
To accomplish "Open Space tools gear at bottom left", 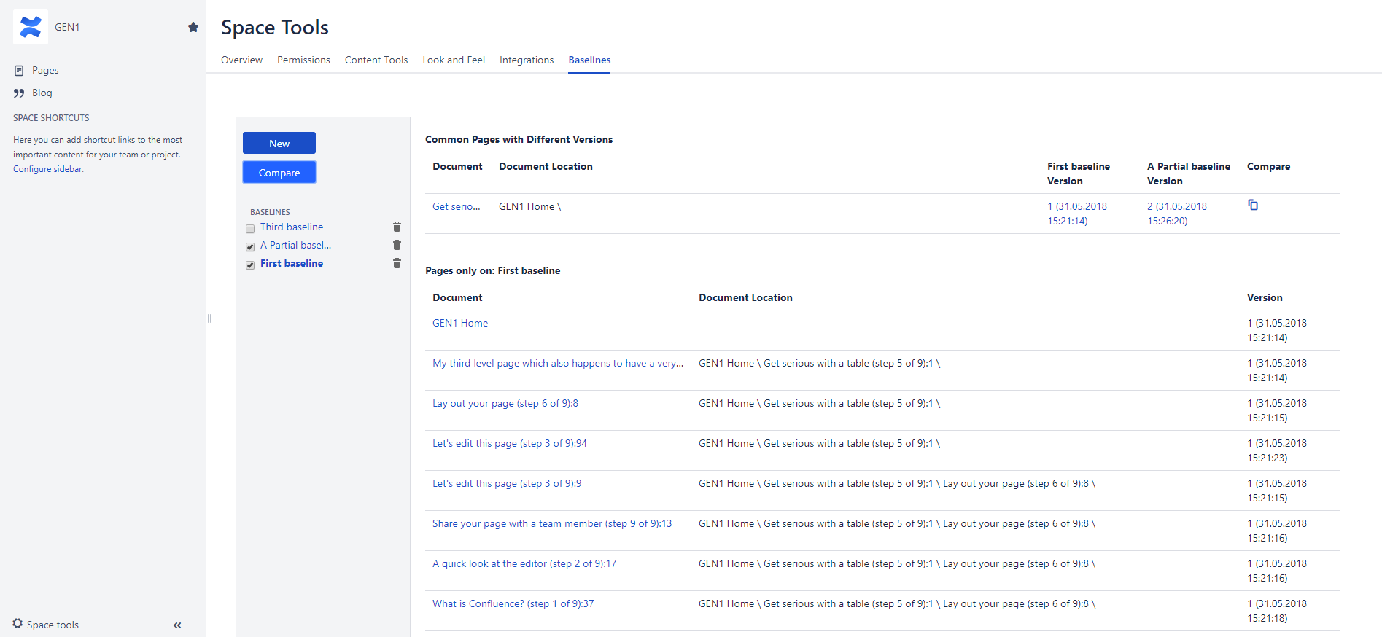I will pos(18,624).
